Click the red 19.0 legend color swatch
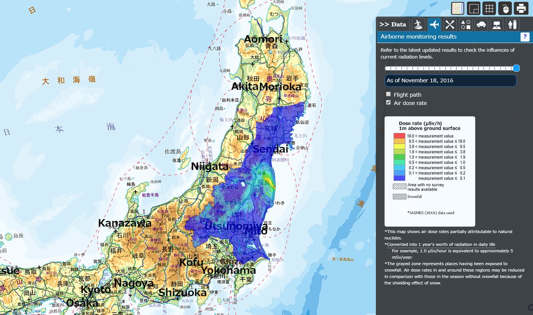 (399, 136)
